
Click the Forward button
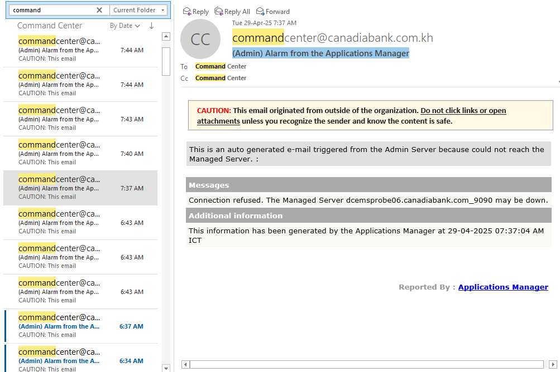(x=273, y=12)
